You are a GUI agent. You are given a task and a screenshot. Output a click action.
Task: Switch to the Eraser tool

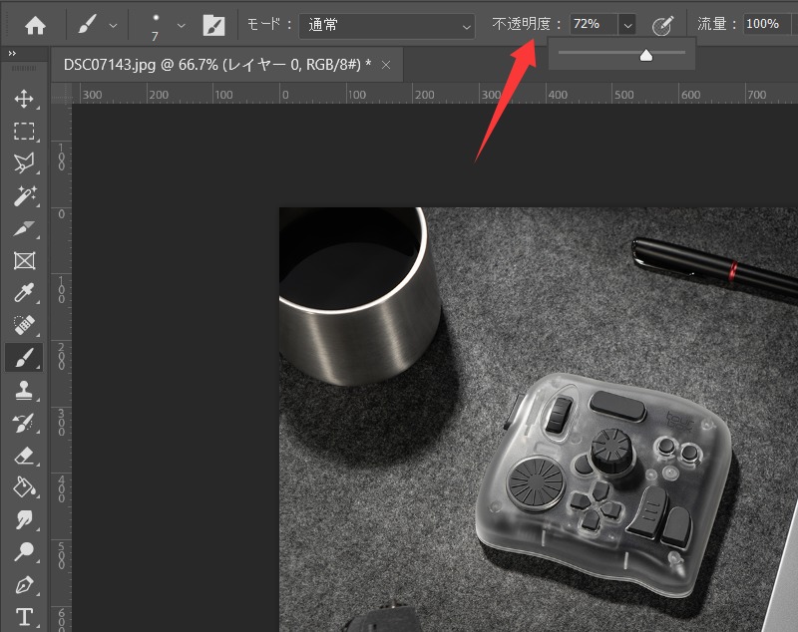pyautogui.click(x=24, y=456)
